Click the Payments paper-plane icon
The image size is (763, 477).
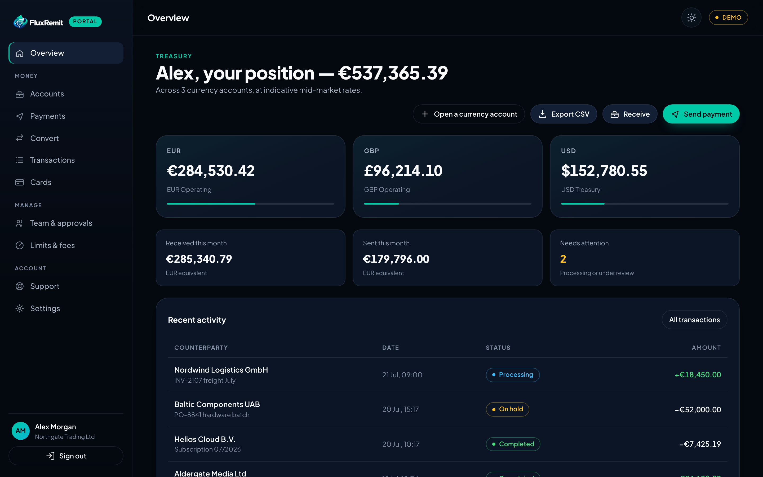20,116
